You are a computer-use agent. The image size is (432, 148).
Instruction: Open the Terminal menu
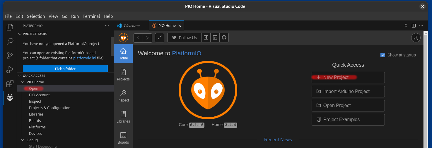91,16
